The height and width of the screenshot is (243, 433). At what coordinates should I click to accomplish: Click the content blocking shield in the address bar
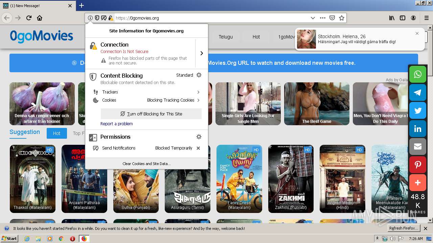tap(97, 18)
